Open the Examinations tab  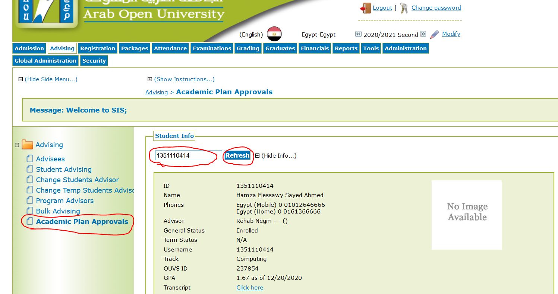212,48
